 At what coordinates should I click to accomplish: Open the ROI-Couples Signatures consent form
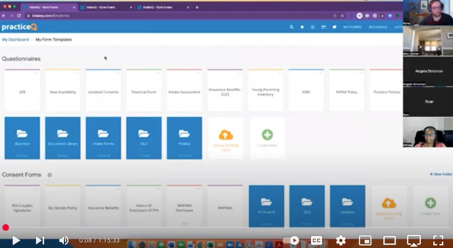22,206
